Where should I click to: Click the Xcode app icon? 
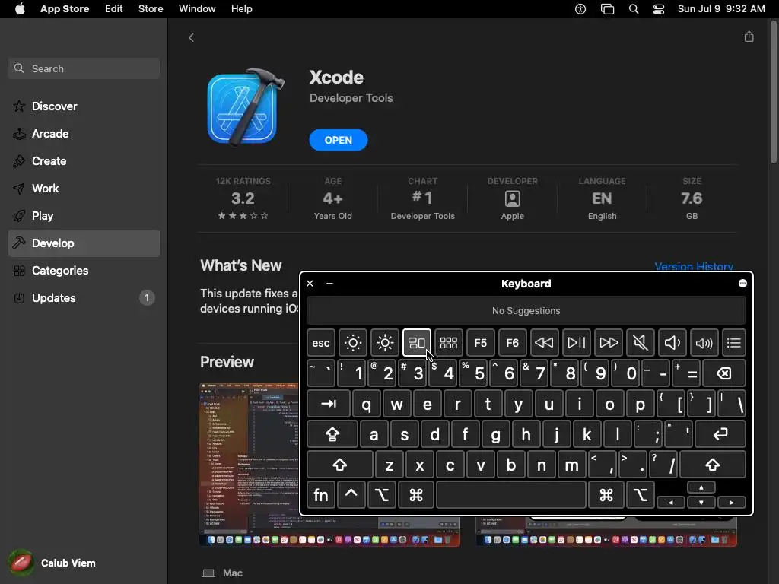246,106
